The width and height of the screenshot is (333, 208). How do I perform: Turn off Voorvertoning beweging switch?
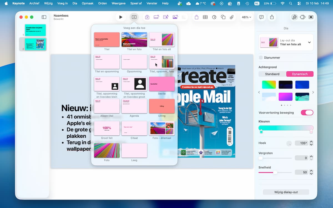pos(307,113)
